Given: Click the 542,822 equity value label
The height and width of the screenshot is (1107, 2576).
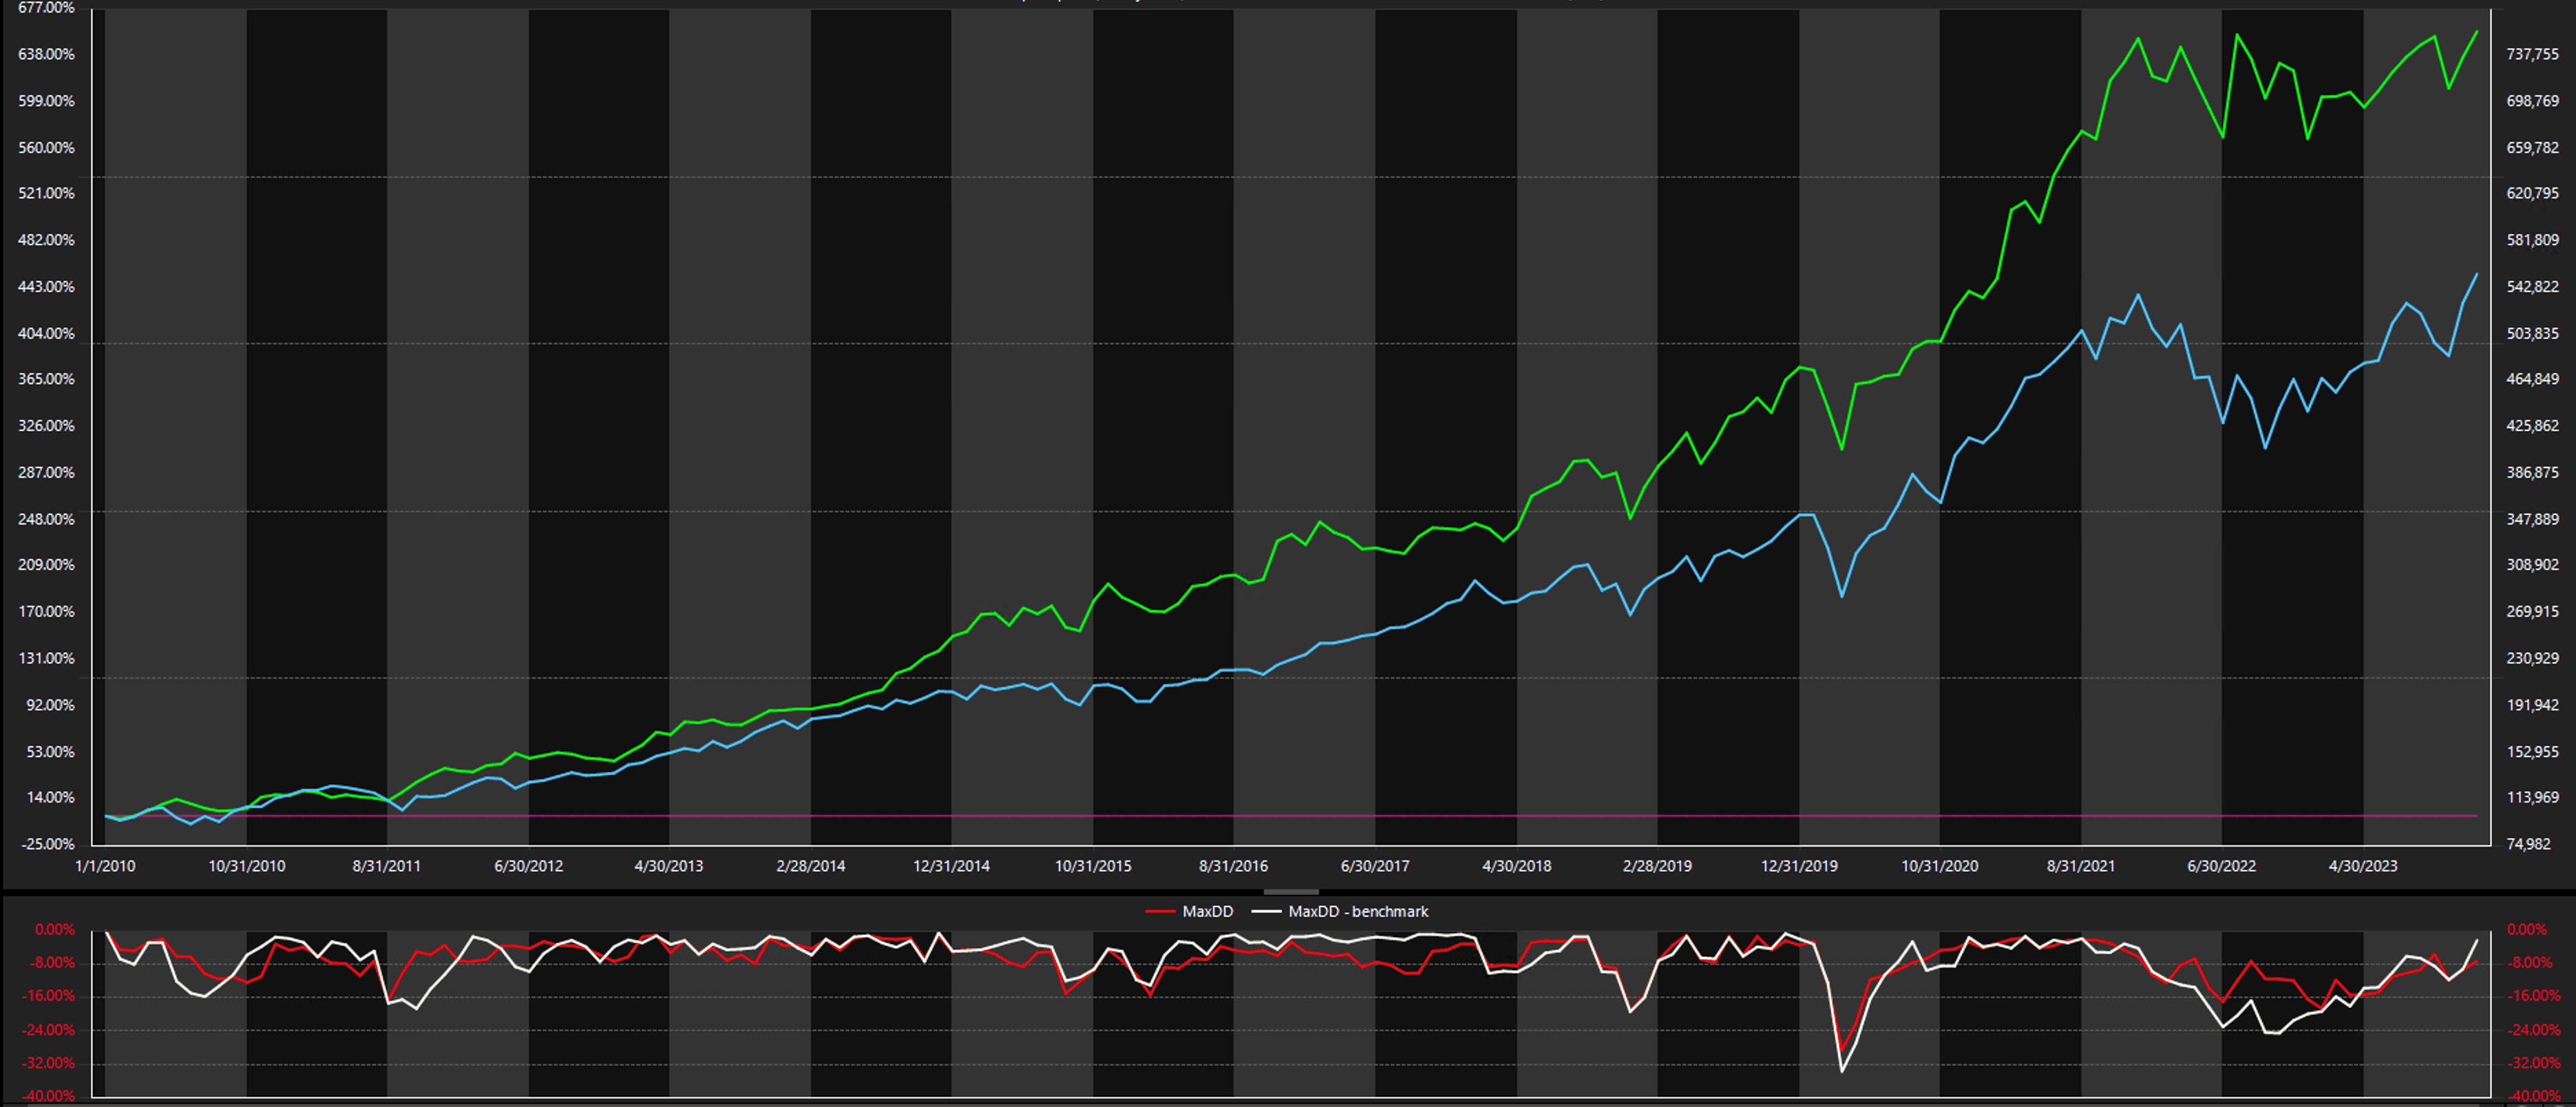Looking at the screenshot, I should coord(2532,287).
